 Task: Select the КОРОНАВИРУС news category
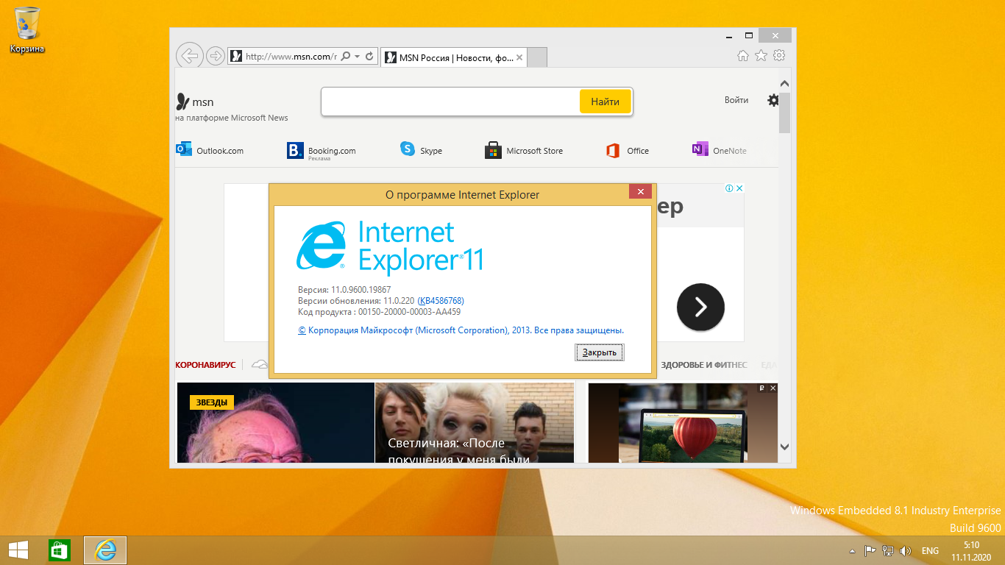205,365
